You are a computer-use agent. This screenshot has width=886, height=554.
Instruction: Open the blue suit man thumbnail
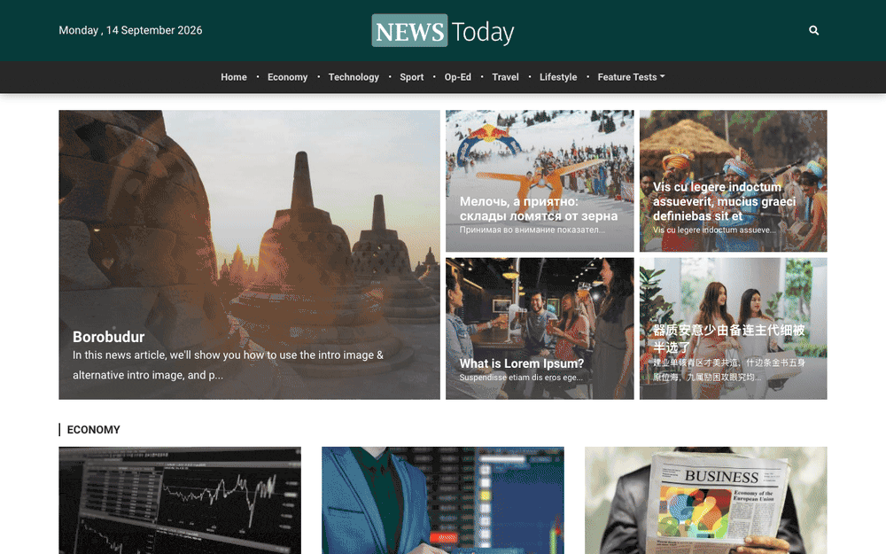point(443,500)
